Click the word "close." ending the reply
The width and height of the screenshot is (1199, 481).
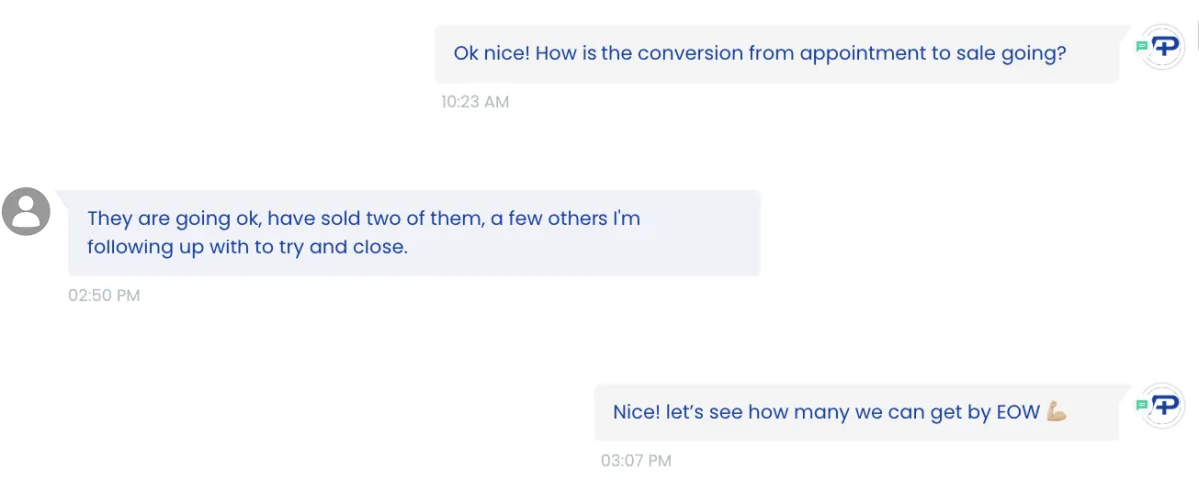[381, 247]
